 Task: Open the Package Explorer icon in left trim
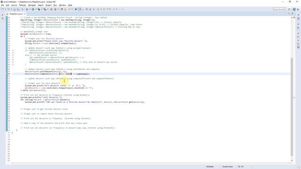[2, 19]
